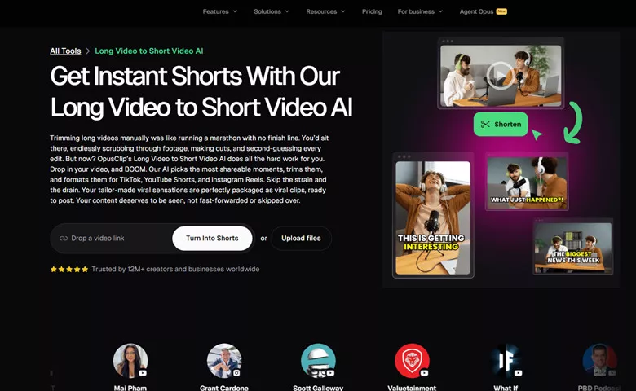Click the Mai Pham name label
636x391 pixels.
(130, 388)
